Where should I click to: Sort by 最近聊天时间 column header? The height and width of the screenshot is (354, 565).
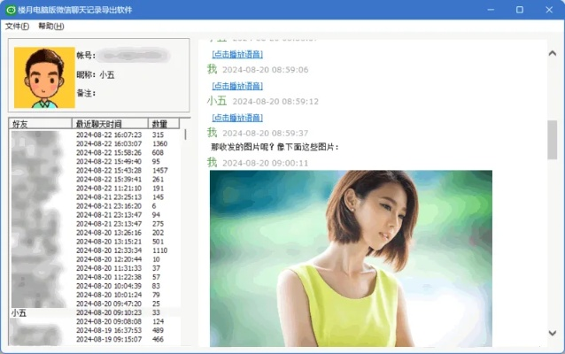click(x=110, y=124)
